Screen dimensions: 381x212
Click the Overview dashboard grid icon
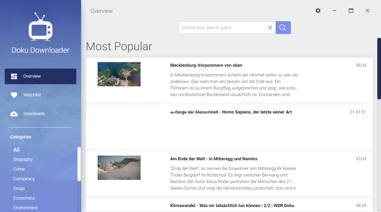point(14,76)
